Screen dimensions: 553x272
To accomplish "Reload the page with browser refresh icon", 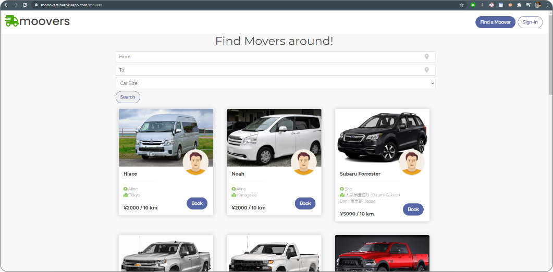I will 24,5.
